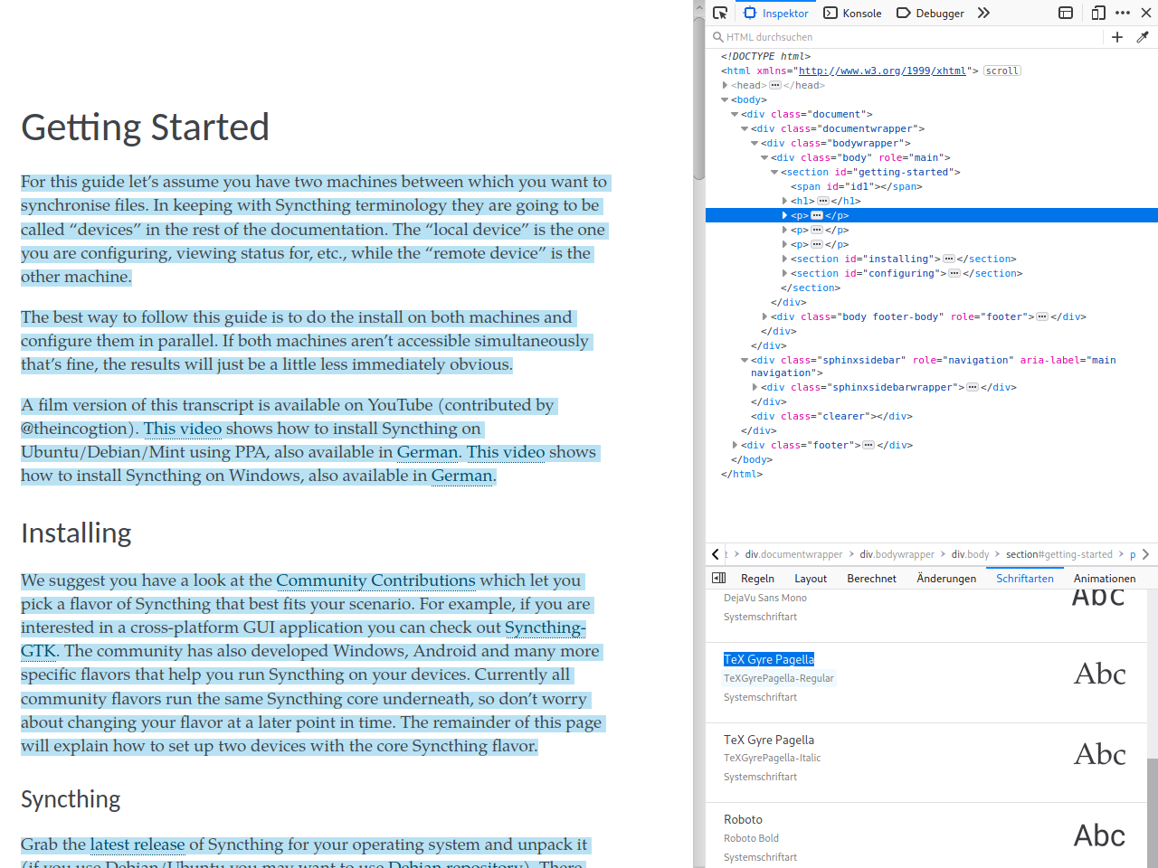Open the Änderungen tab
The image size is (1158, 868).
[x=946, y=579]
